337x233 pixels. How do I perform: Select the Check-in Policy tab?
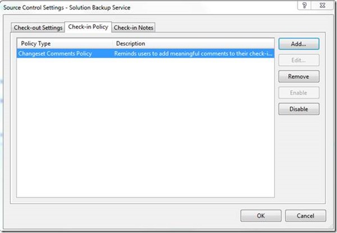point(88,27)
